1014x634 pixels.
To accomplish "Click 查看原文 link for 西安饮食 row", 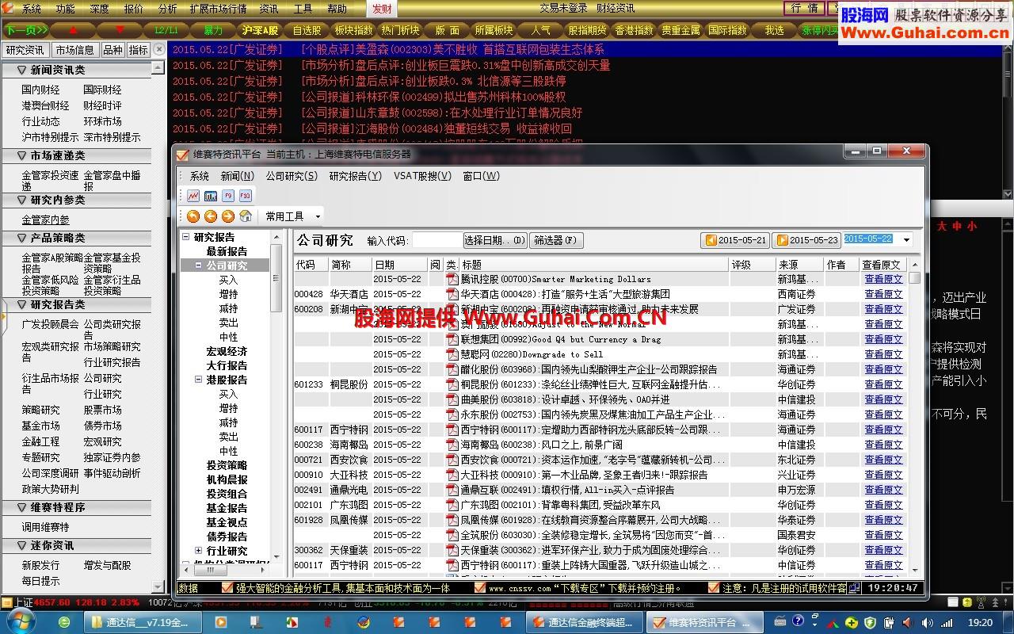I will pos(882,460).
